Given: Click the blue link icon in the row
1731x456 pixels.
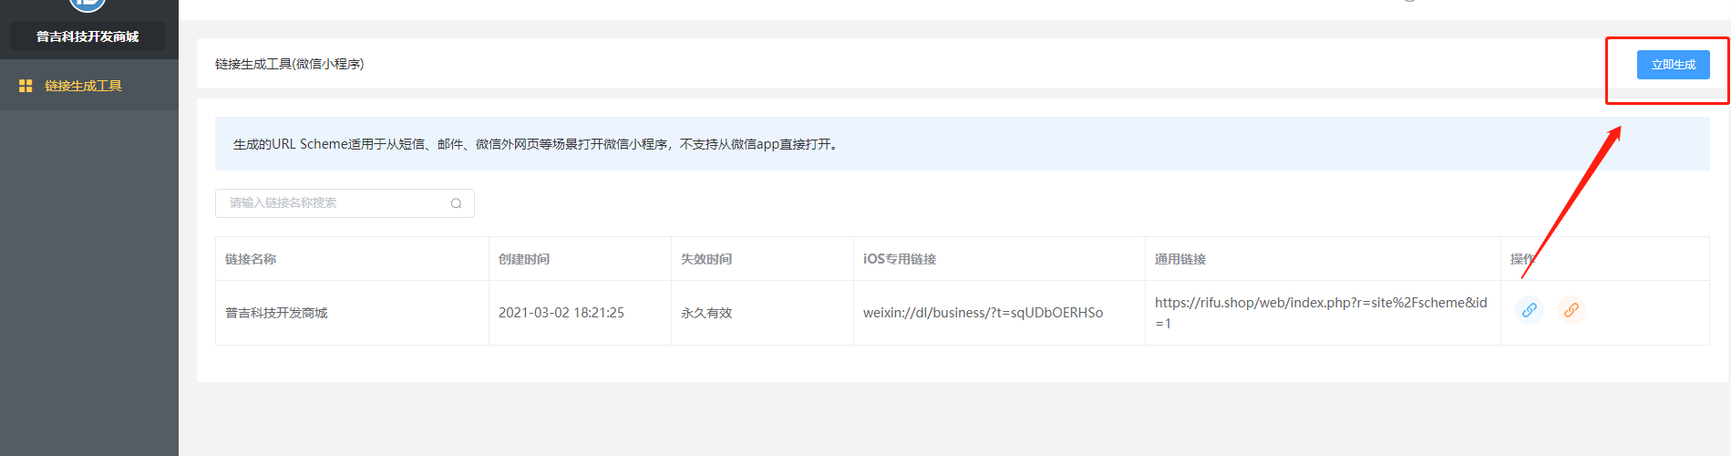Looking at the screenshot, I should pyautogui.click(x=1530, y=310).
